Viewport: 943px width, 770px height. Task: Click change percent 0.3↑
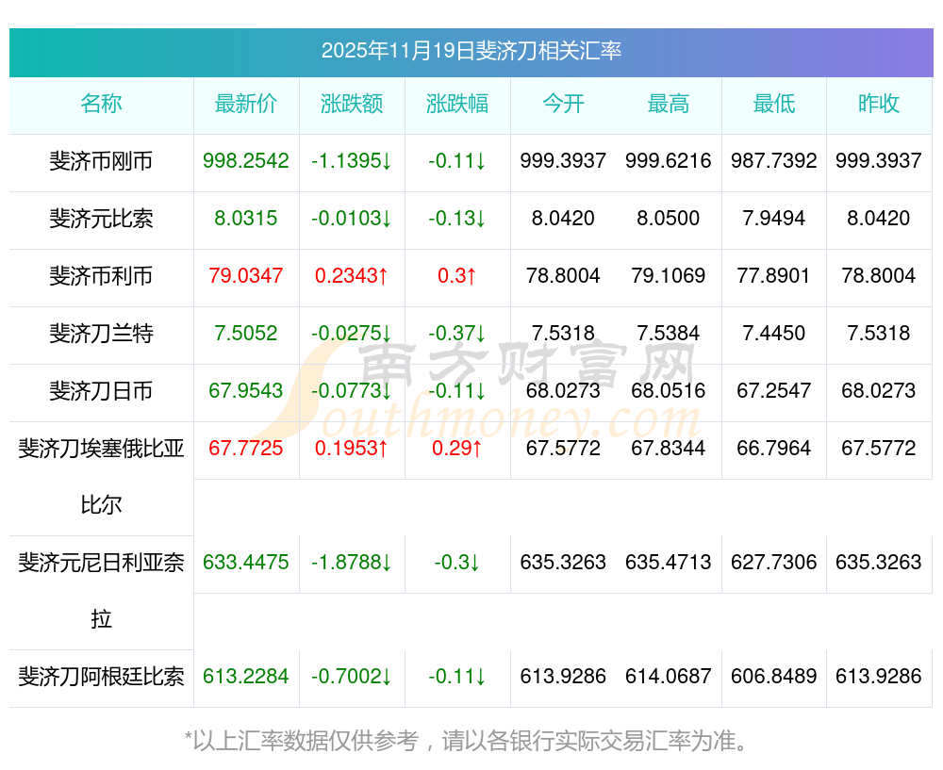tap(457, 276)
